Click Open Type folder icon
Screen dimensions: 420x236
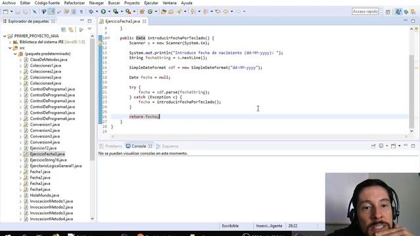[163, 12]
